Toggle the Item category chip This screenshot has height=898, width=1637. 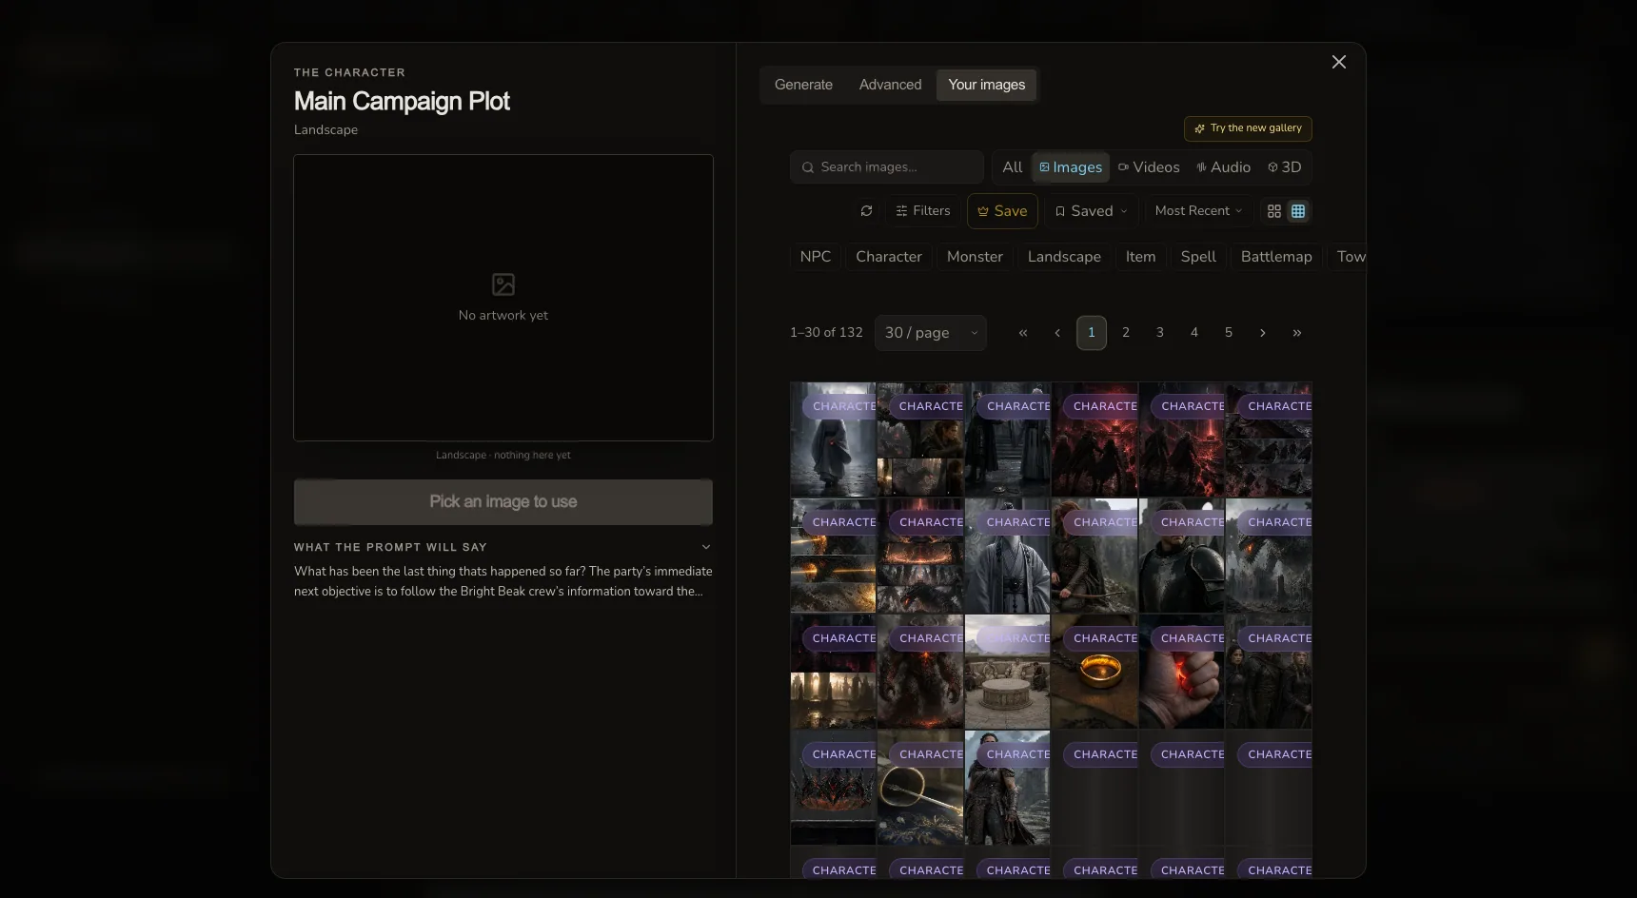point(1140,257)
